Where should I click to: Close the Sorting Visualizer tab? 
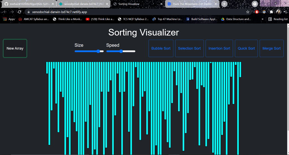tap(161, 4)
